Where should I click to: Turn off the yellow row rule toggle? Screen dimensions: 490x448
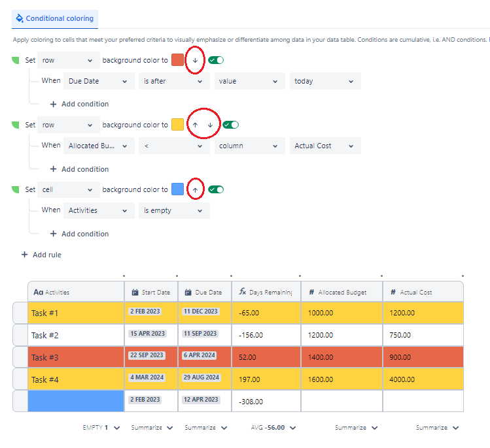(x=230, y=125)
